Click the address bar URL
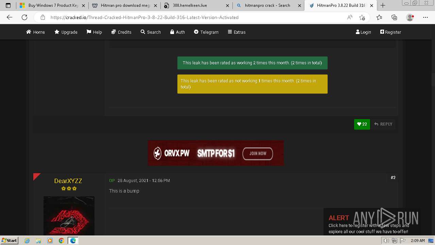Screen dimensions: 435x245 pos(144,17)
